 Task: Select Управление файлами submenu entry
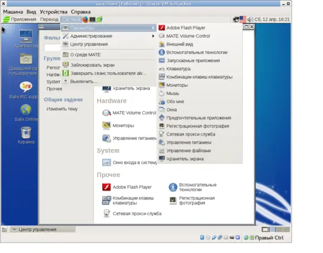click(x=199, y=150)
